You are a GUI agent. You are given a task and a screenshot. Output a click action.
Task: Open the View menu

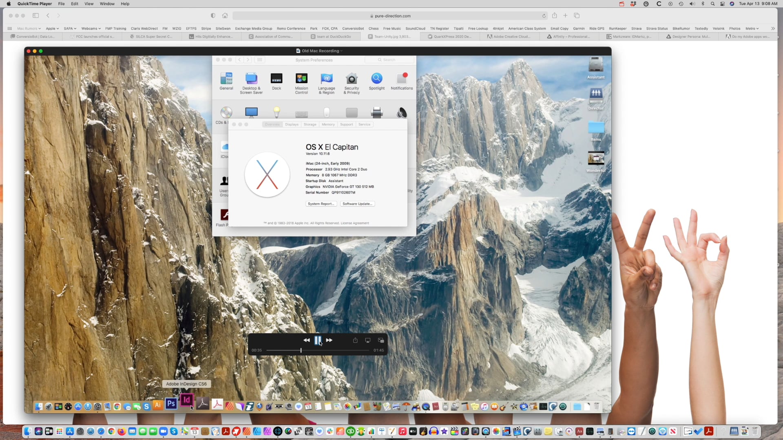88,4
